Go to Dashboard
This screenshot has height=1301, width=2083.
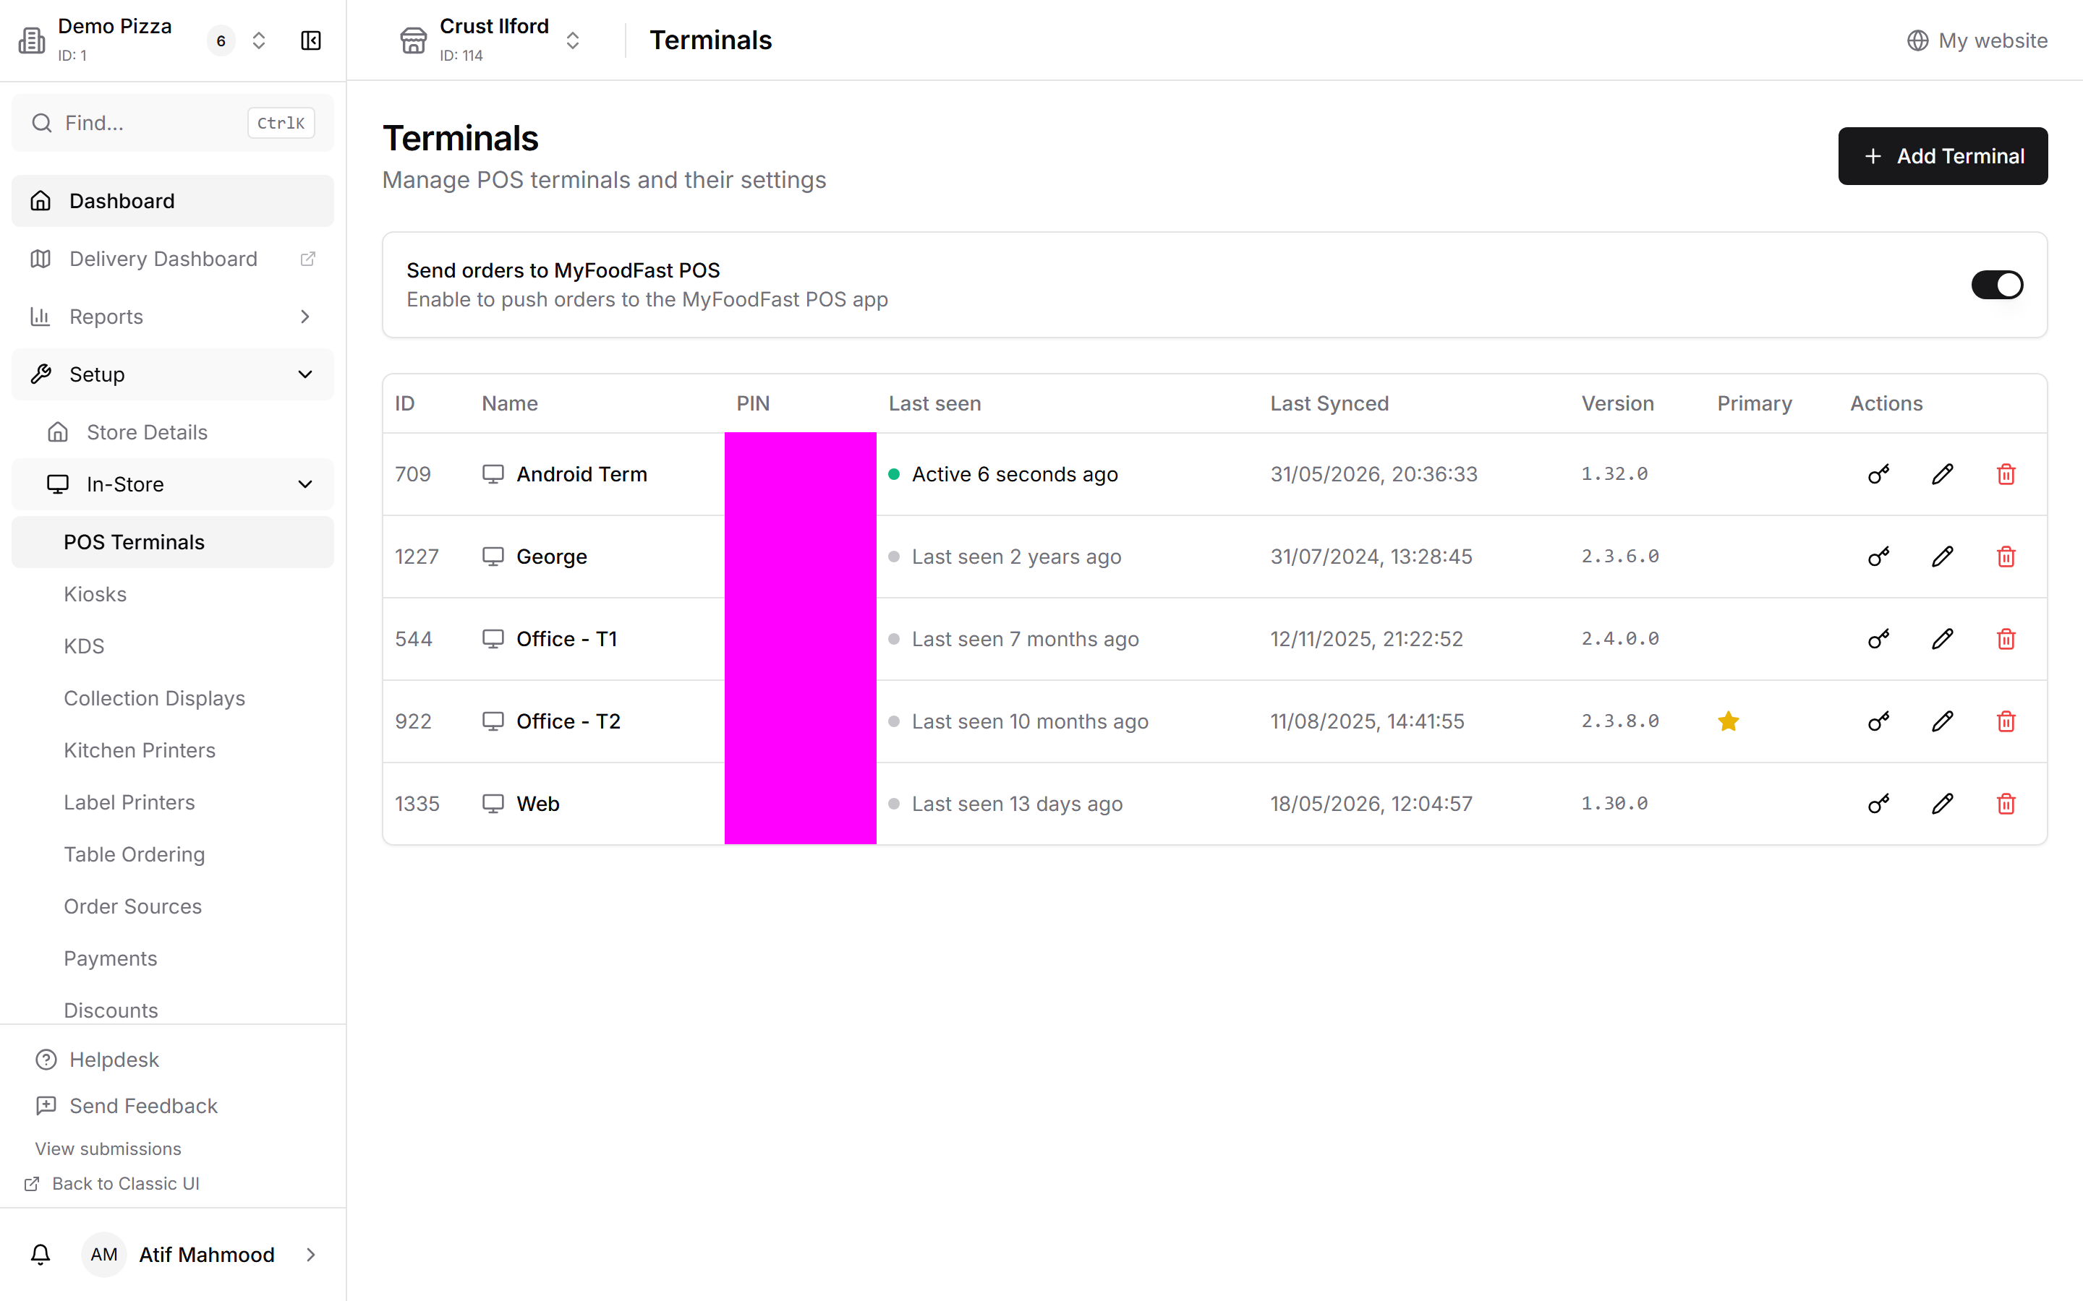click(x=173, y=202)
